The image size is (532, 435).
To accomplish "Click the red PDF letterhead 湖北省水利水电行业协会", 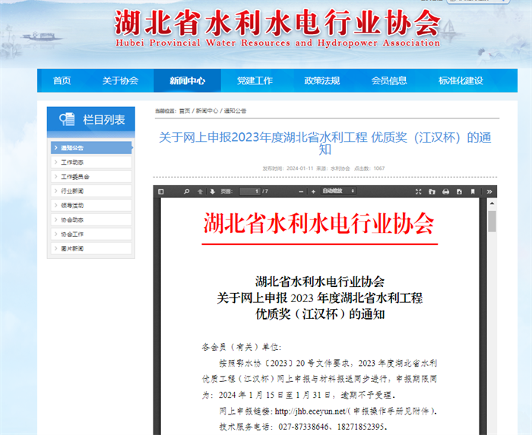I will click(319, 224).
